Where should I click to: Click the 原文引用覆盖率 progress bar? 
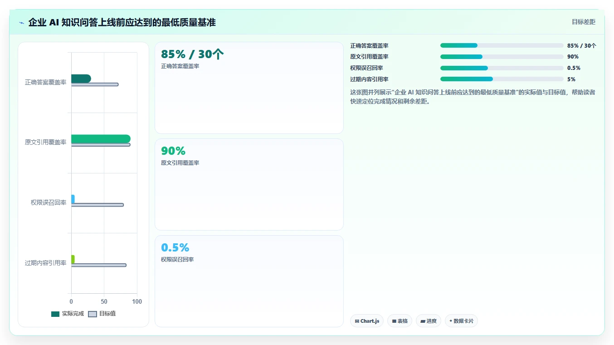pos(502,57)
